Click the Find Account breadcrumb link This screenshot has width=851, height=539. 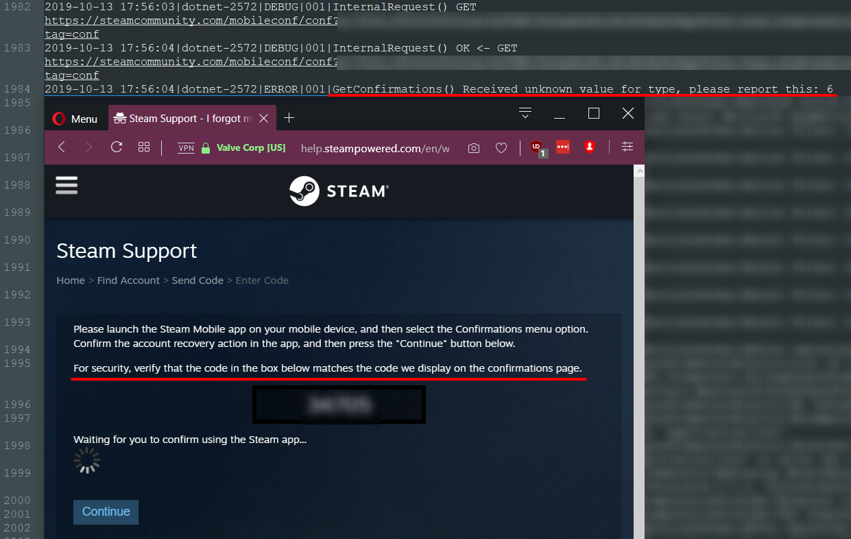coord(128,280)
